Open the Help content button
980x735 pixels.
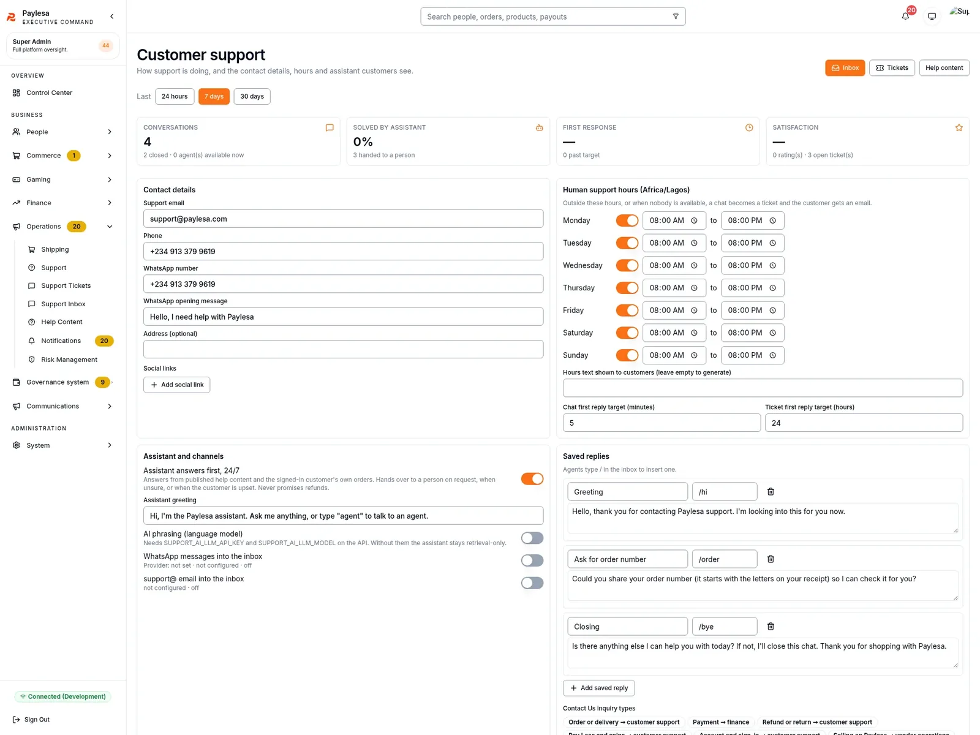944,68
